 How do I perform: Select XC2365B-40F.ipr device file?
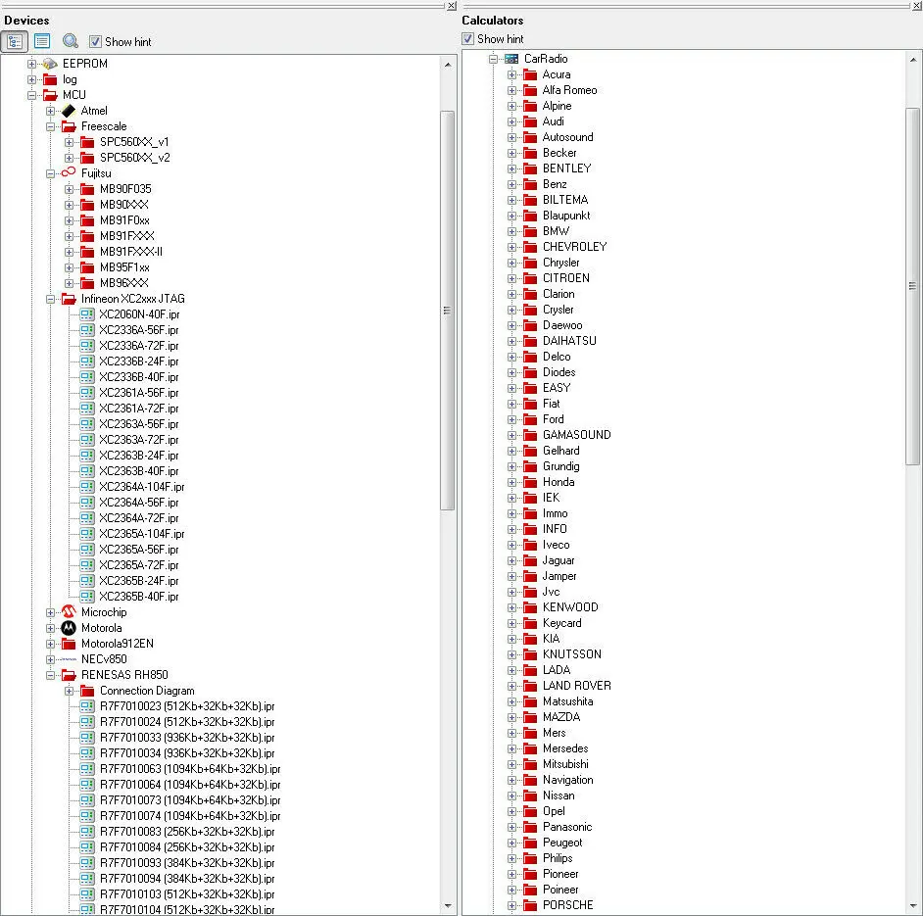click(x=139, y=597)
